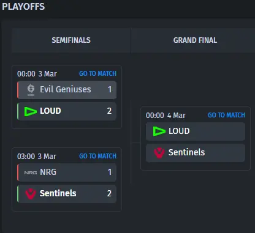The width and height of the screenshot is (255, 233).
Task: Click the Sentinels logo in the semifinal
Action: 31,194
